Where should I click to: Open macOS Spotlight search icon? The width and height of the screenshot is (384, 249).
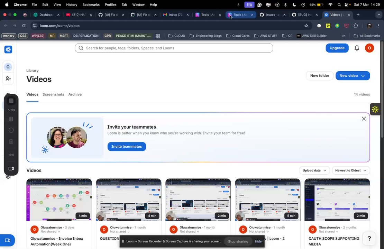click(339, 4)
